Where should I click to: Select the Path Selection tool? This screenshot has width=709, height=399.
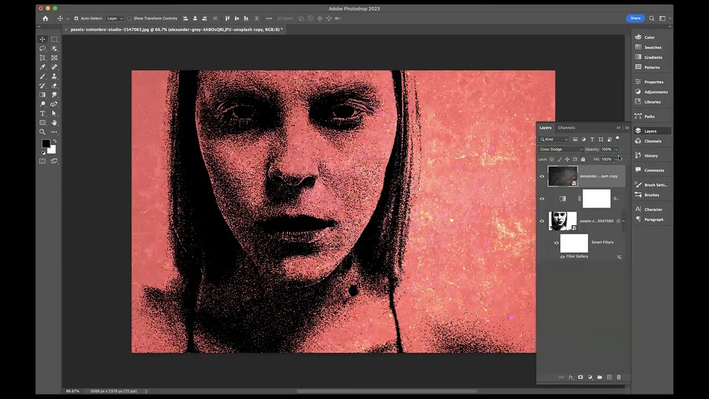pyautogui.click(x=54, y=114)
